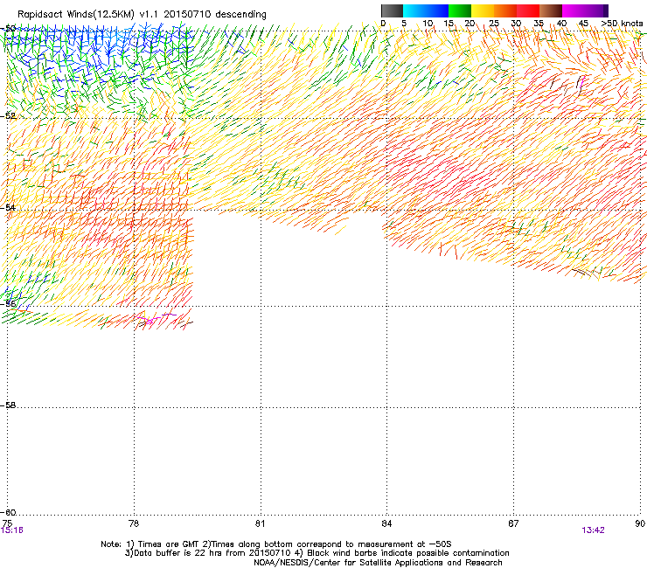Click the gray 0-5 knots legend swatch
The height and width of the screenshot is (568, 647).
[x=392, y=10]
